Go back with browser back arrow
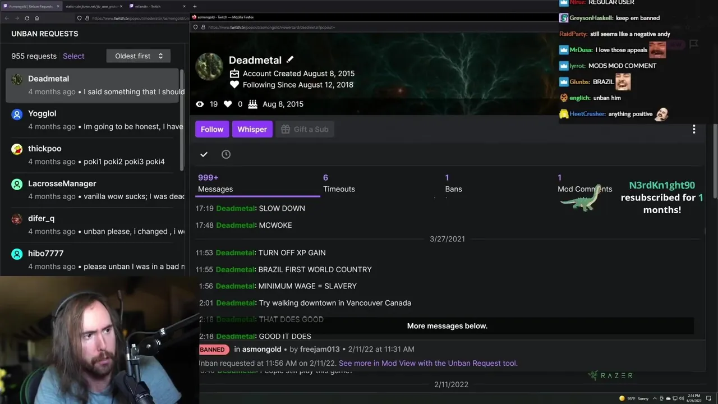Viewport: 718px width, 404px height. coord(7,18)
